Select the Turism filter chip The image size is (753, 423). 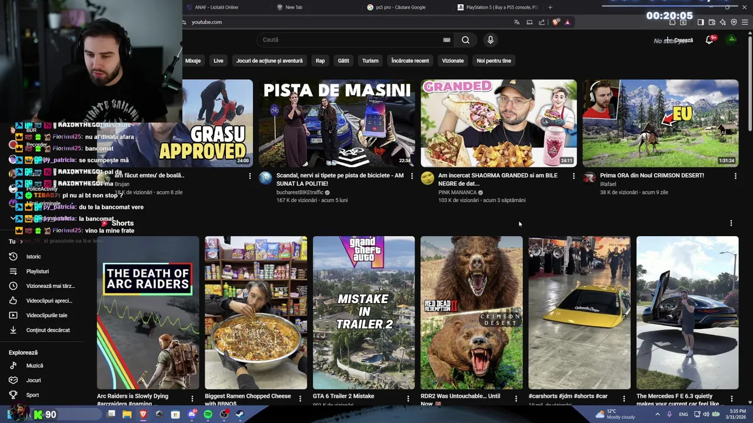(370, 61)
